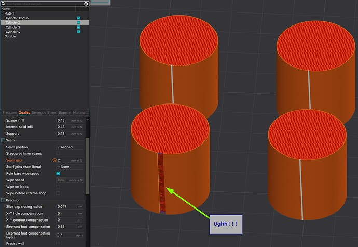Uncheck the Cylinder 4 checkbox
This screenshot has width=358, height=247.
[78, 32]
